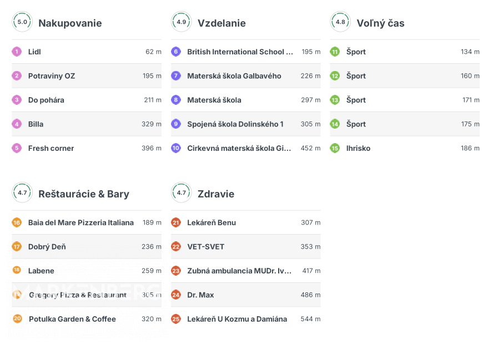Image resolution: width=493 pixels, height=345 pixels.
Task: Click green marker 15 beside Ihrisko
Action: click(335, 148)
